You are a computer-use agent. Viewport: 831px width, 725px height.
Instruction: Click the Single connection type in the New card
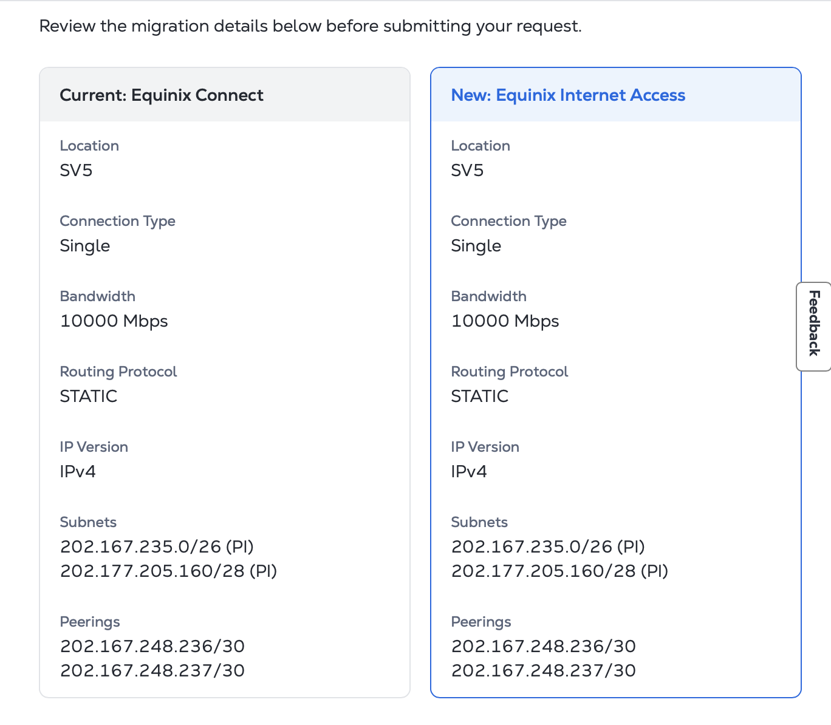pyautogui.click(x=476, y=246)
